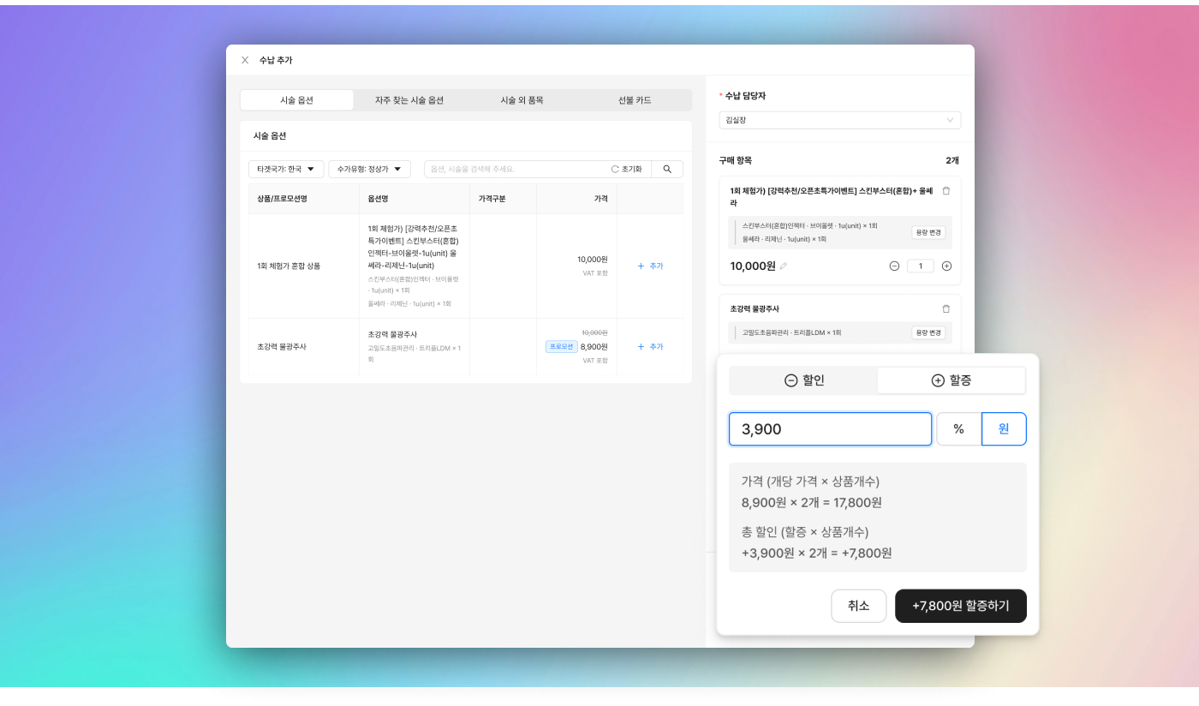Click the quantity field showing 1
The width and height of the screenshot is (1199, 706).
click(x=921, y=266)
